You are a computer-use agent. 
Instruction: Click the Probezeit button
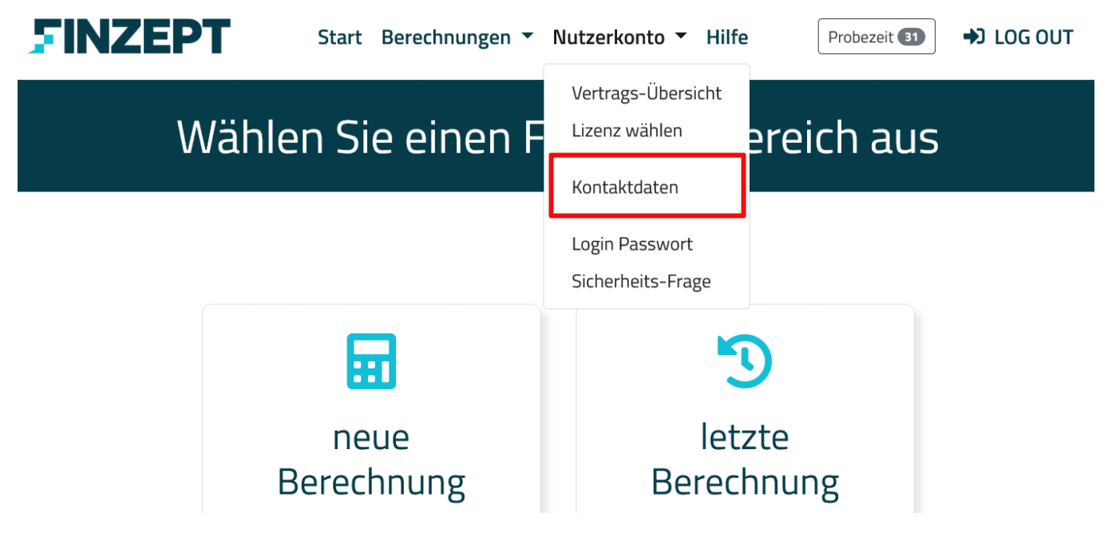pos(877,37)
